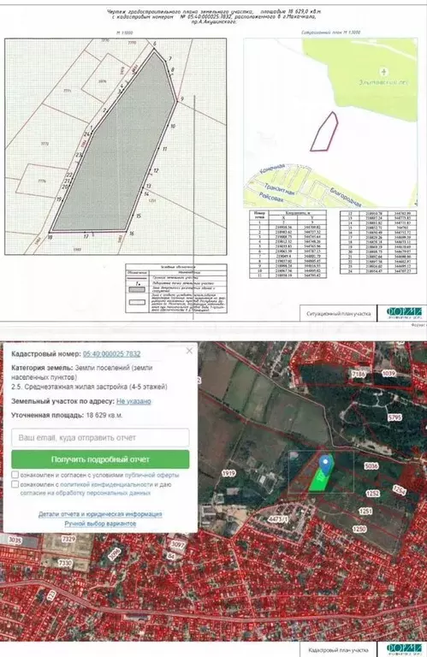The width and height of the screenshot is (427, 657).
Task: Tick the privacy policy consent checkbox
Action: tap(15, 485)
